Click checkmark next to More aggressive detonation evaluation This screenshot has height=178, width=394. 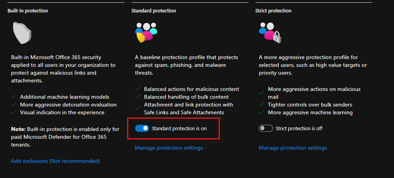[x=14, y=105]
